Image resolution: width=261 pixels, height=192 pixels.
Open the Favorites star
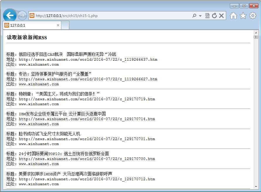point(243,16)
